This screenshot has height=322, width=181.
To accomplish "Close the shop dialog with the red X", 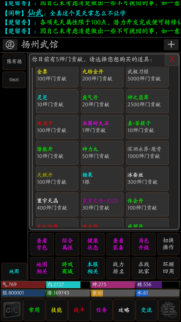I will (x=172, y=60).
